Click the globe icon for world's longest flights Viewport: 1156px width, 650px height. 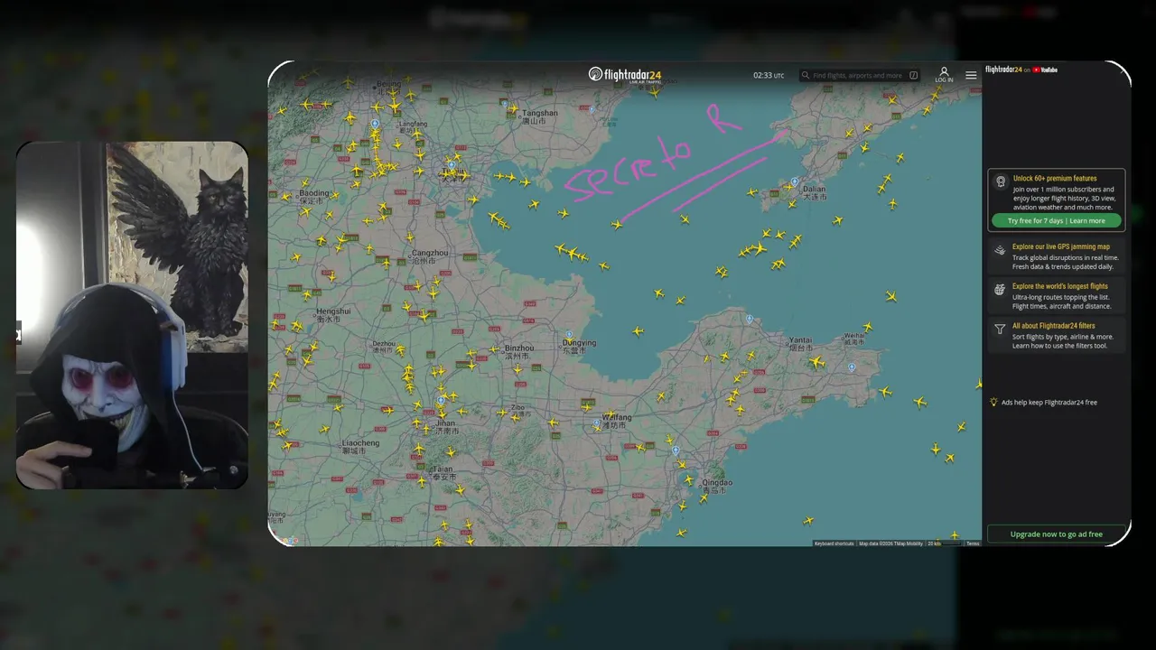[x=1000, y=290]
